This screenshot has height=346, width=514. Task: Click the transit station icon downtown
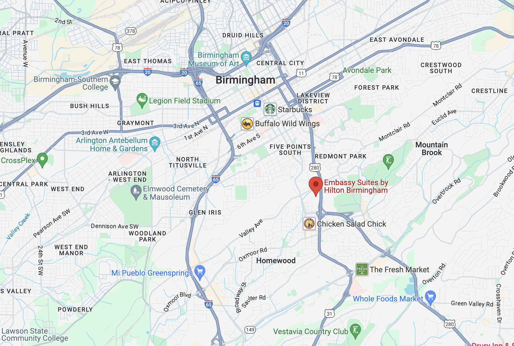click(257, 103)
